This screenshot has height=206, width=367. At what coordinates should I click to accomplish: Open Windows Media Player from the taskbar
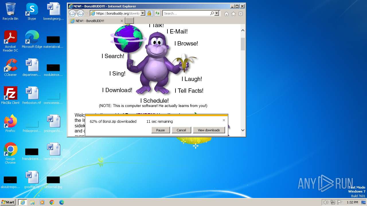click(x=42, y=202)
